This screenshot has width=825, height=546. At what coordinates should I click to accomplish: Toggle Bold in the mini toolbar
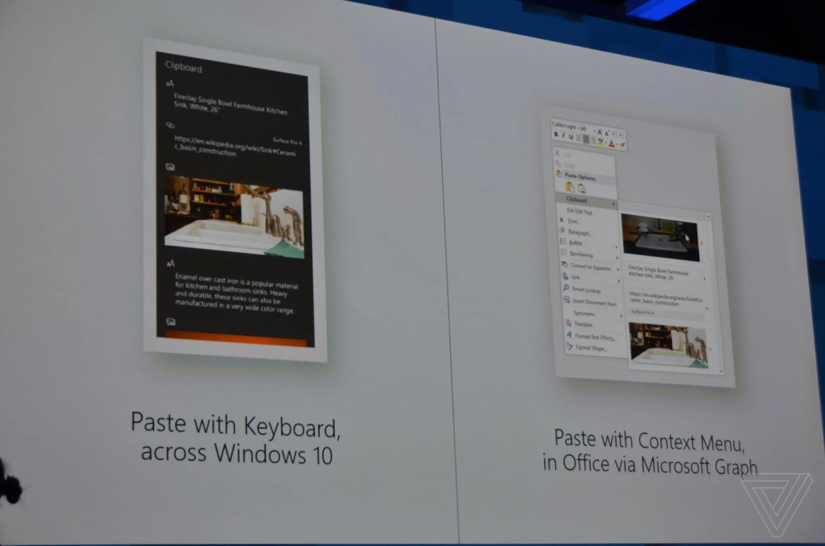[556, 135]
